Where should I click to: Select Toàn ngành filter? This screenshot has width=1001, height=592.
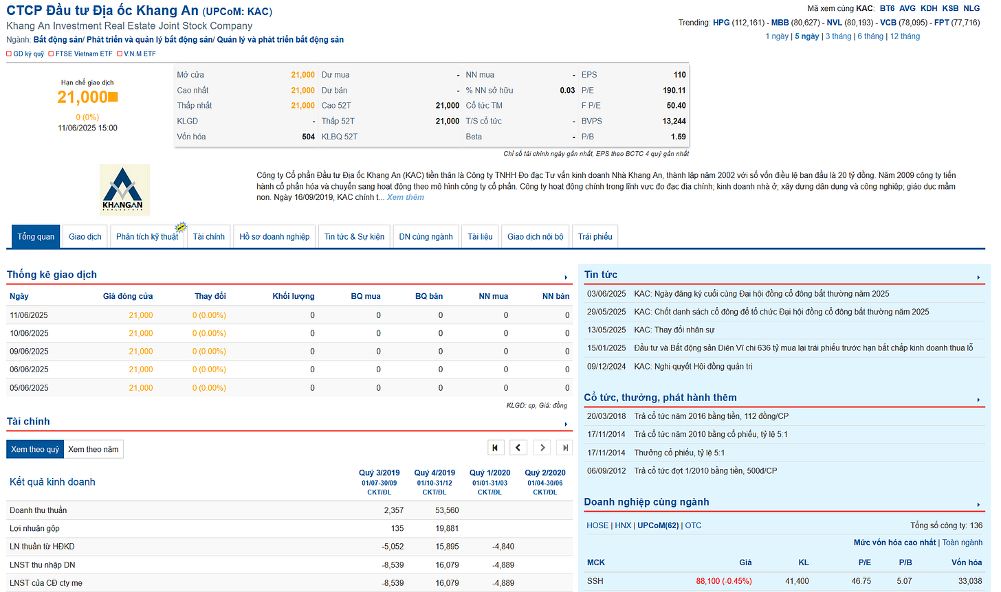(x=962, y=543)
